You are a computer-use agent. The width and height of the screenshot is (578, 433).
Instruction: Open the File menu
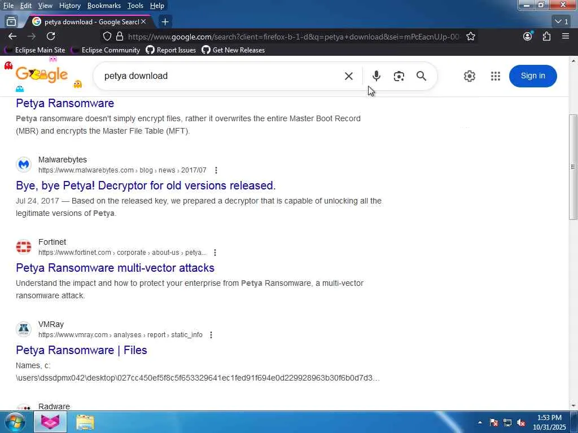(x=8, y=6)
